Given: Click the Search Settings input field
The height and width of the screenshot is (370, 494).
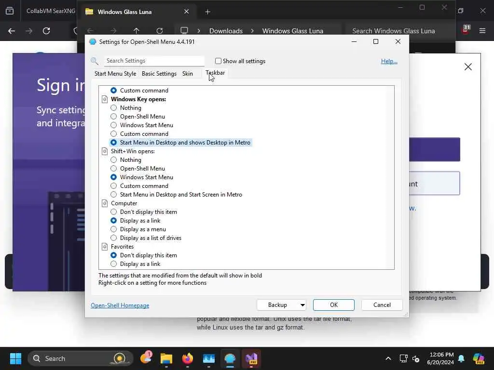Looking at the screenshot, I should click(x=154, y=61).
